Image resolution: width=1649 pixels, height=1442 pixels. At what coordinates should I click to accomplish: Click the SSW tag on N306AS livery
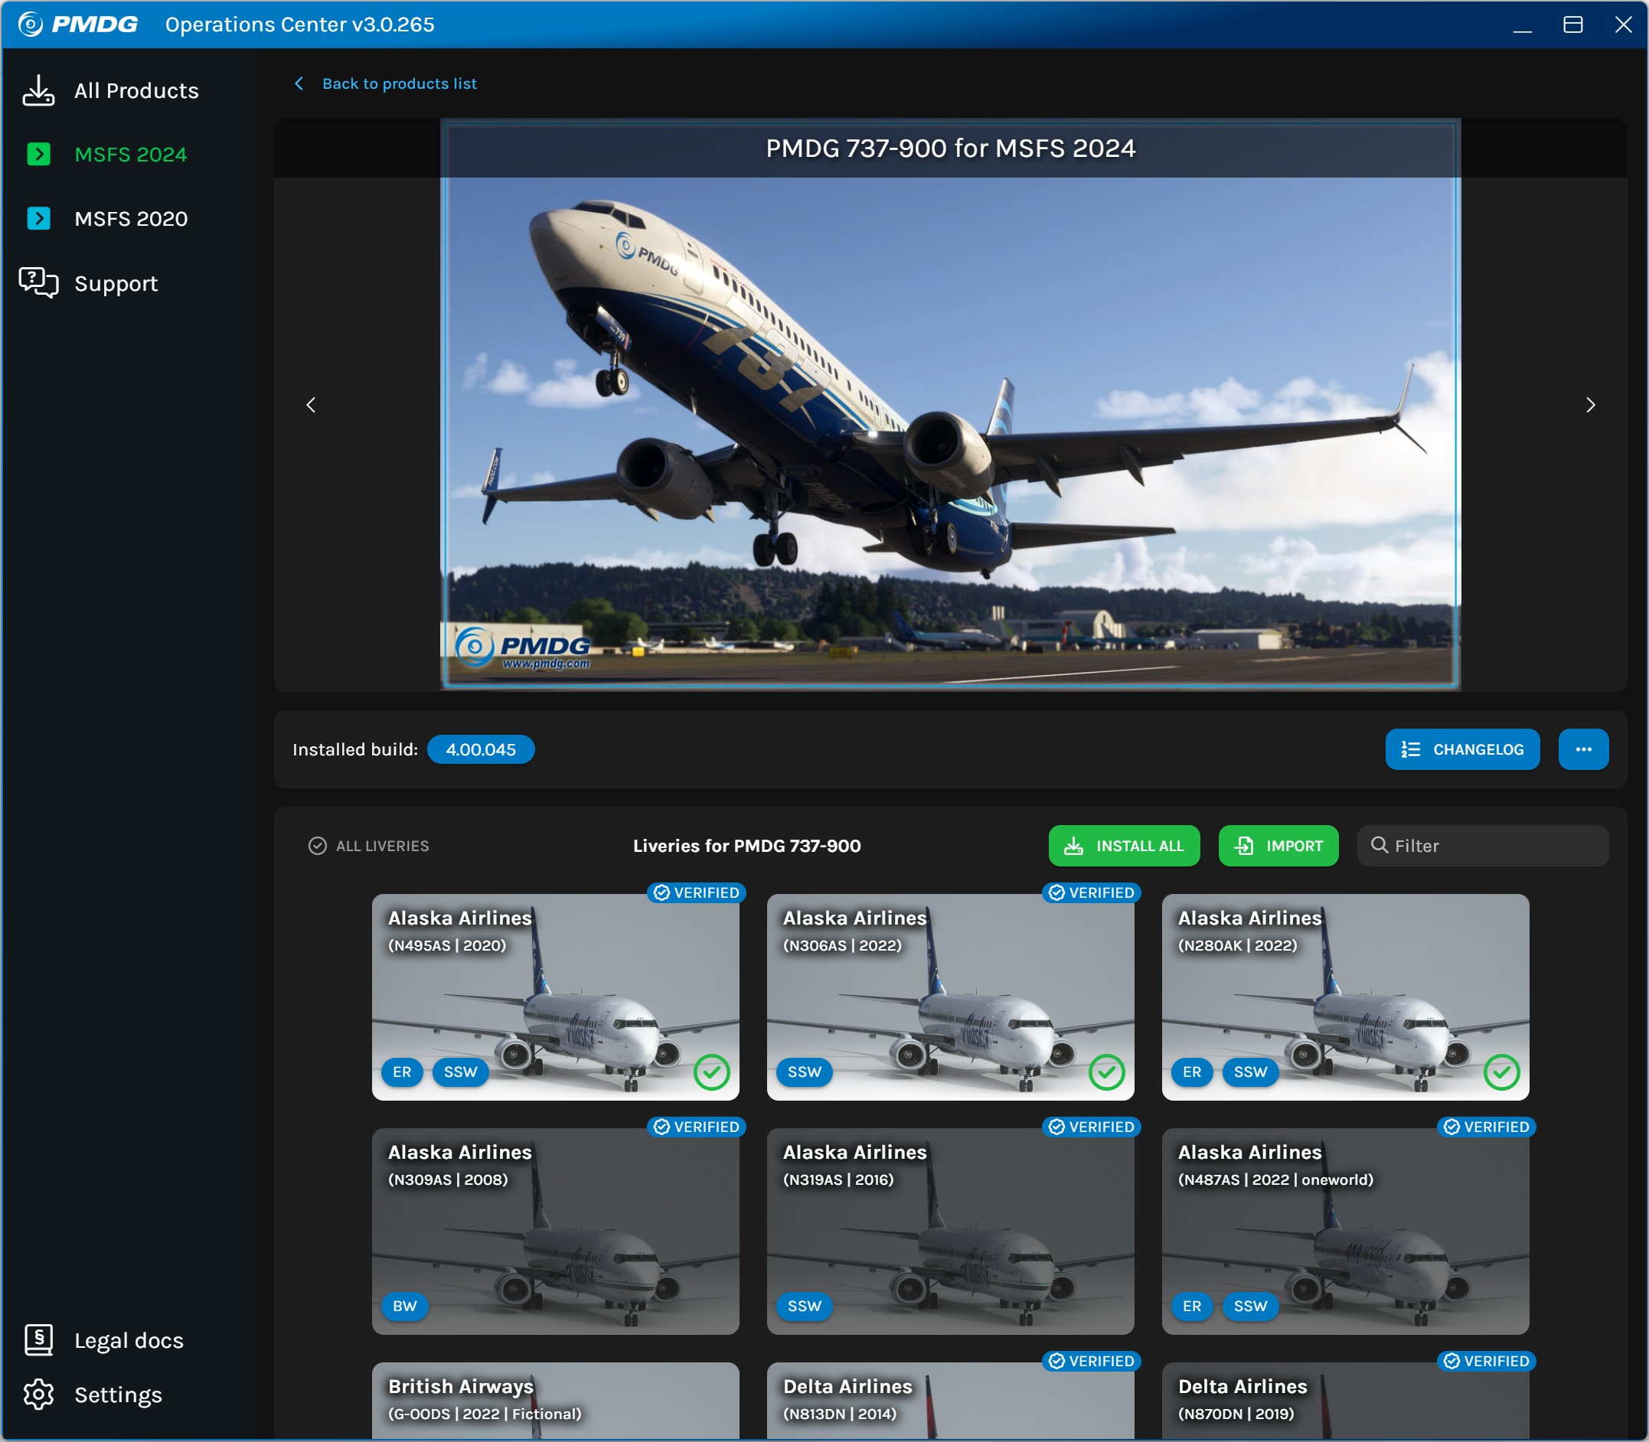pos(804,1072)
